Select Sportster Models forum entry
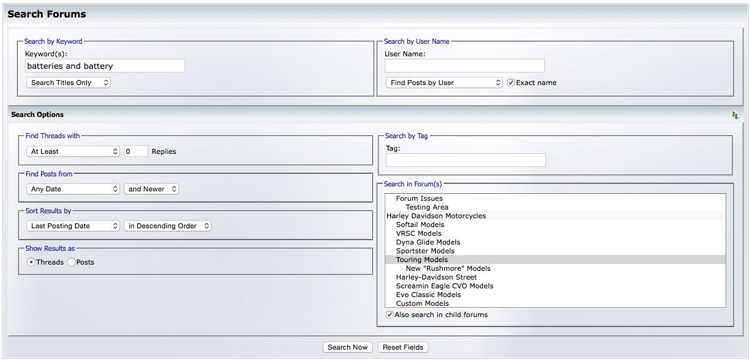 click(425, 251)
